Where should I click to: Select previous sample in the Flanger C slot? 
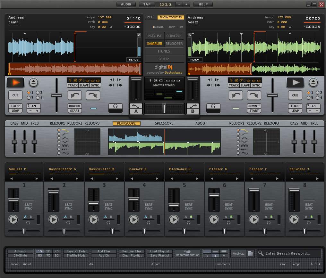coord(252,179)
